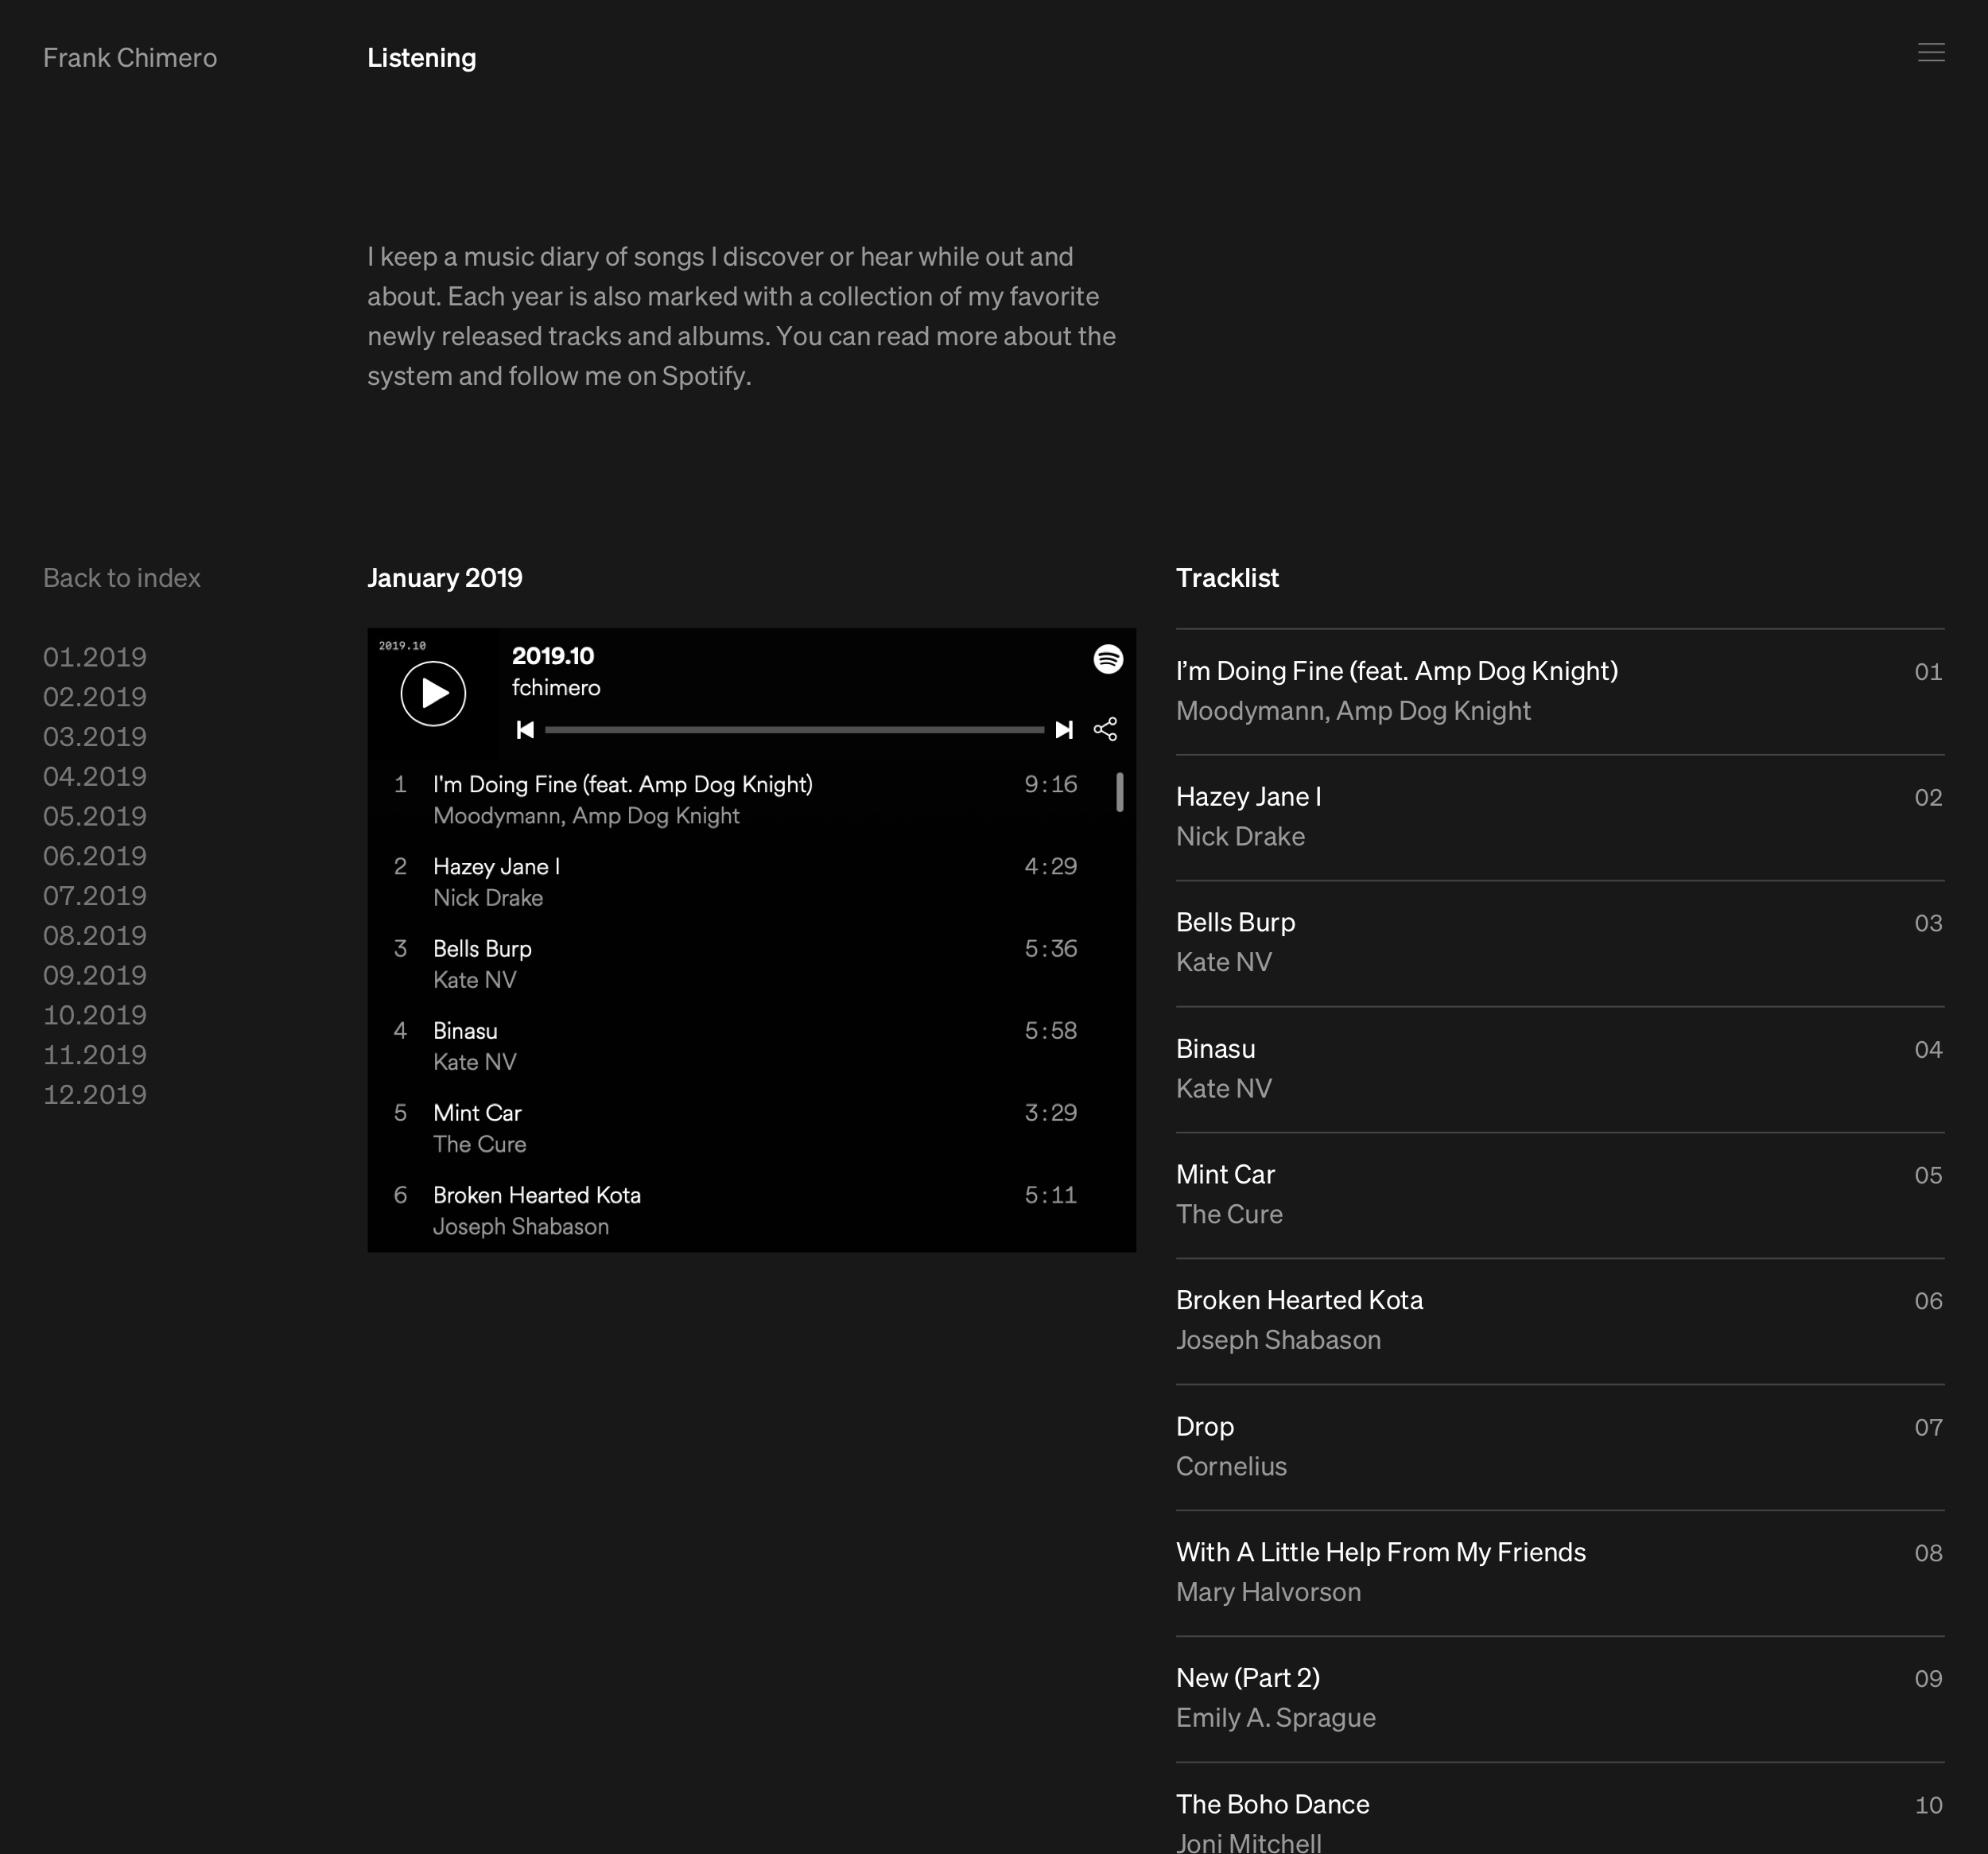Viewport: 1988px width, 1854px height.
Task: Select tracklist entry The Boho Dance
Action: coord(1560,1809)
